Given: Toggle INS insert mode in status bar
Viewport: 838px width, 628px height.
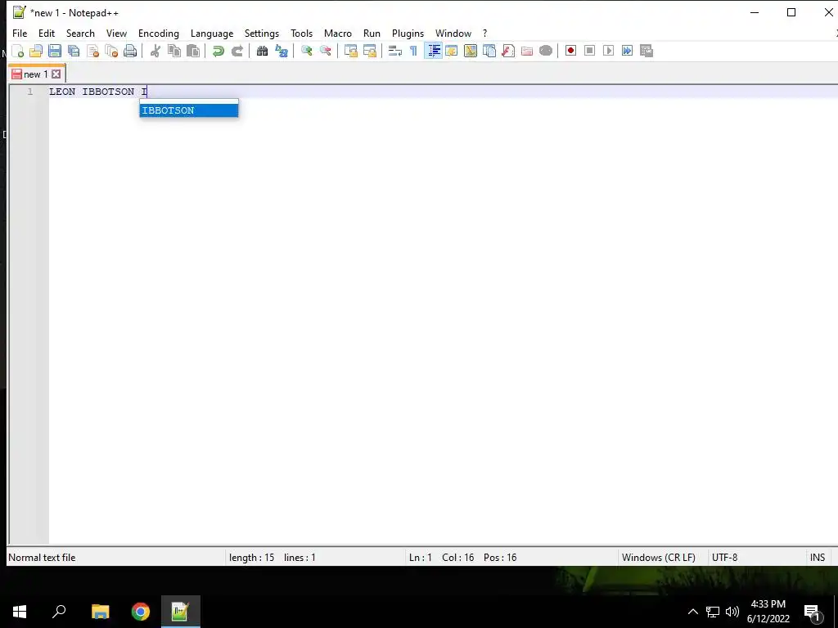Looking at the screenshot, I should [x=818, y=558].
